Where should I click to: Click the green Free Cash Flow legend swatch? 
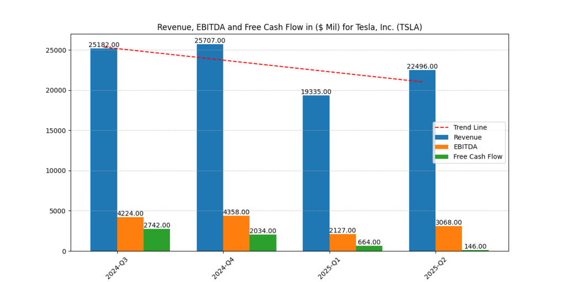click(x=443, y=157)
